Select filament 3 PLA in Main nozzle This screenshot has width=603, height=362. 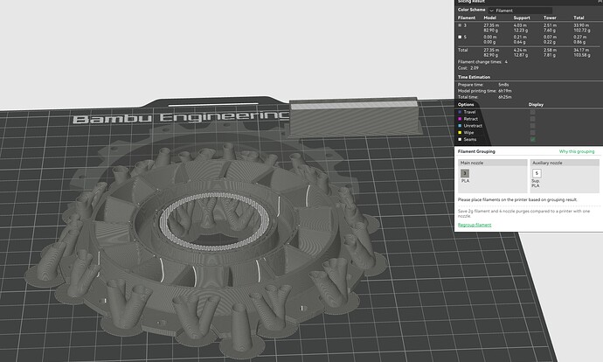[465, 173]
